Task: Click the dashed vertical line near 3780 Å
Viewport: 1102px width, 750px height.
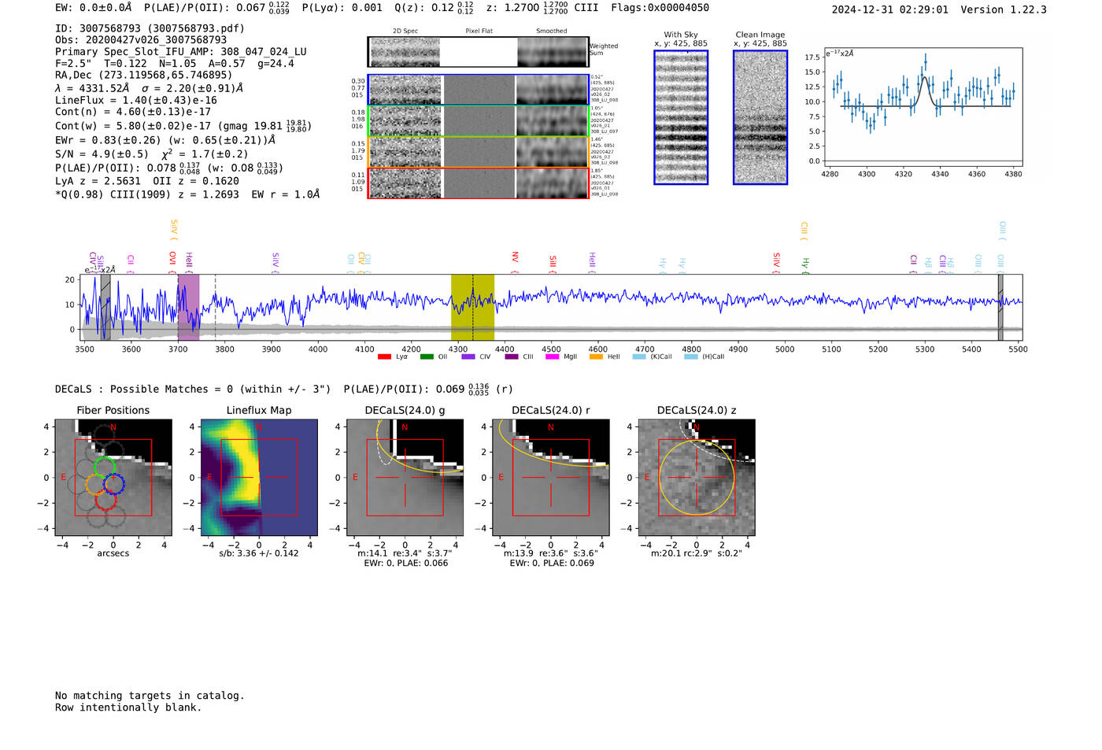Action: tap(216, 308)
